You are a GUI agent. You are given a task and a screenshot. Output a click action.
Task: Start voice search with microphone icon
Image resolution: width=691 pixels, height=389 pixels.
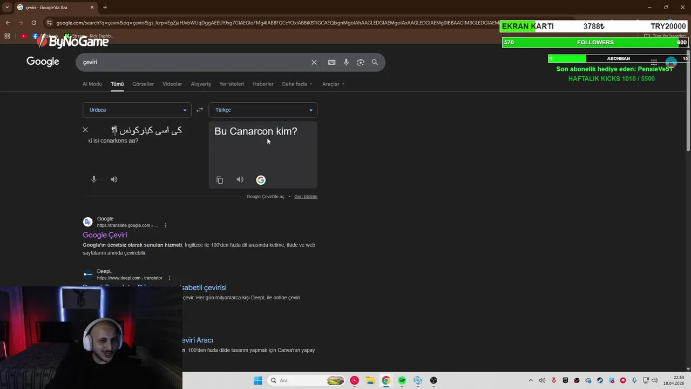pyautogui.click(x=346, y=62)
